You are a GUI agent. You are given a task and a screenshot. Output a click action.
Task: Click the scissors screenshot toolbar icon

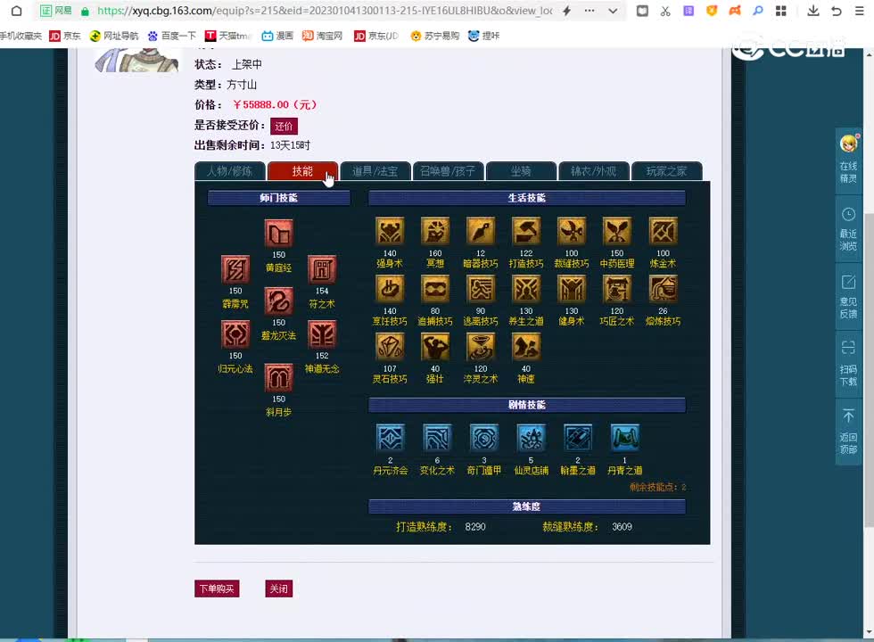coord(665,11)
